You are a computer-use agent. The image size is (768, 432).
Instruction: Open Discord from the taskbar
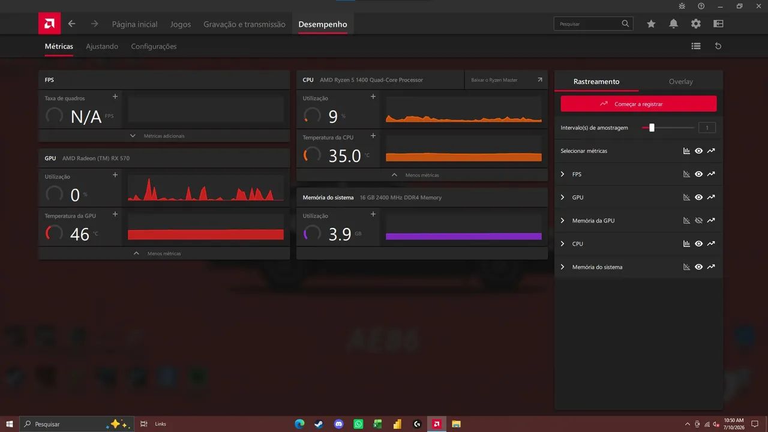[339, 424]
